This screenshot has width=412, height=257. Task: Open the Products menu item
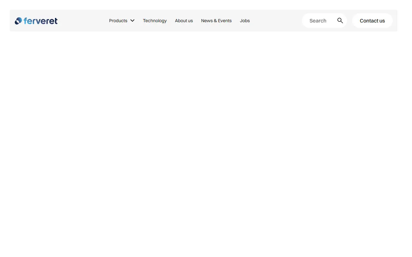click(118, 21)
